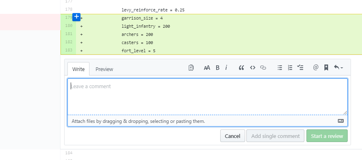362x160 pixels.
Task: Add a bulleted list
Action: (x=280, y=67)
